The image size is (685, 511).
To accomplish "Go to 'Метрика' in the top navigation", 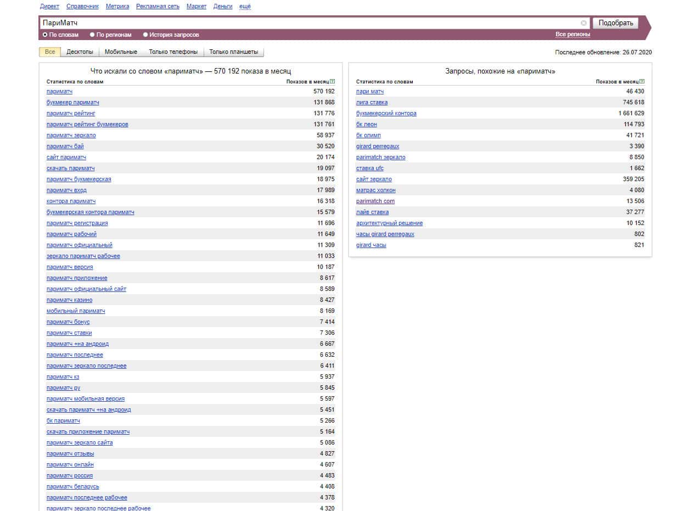I will (117, 7).
